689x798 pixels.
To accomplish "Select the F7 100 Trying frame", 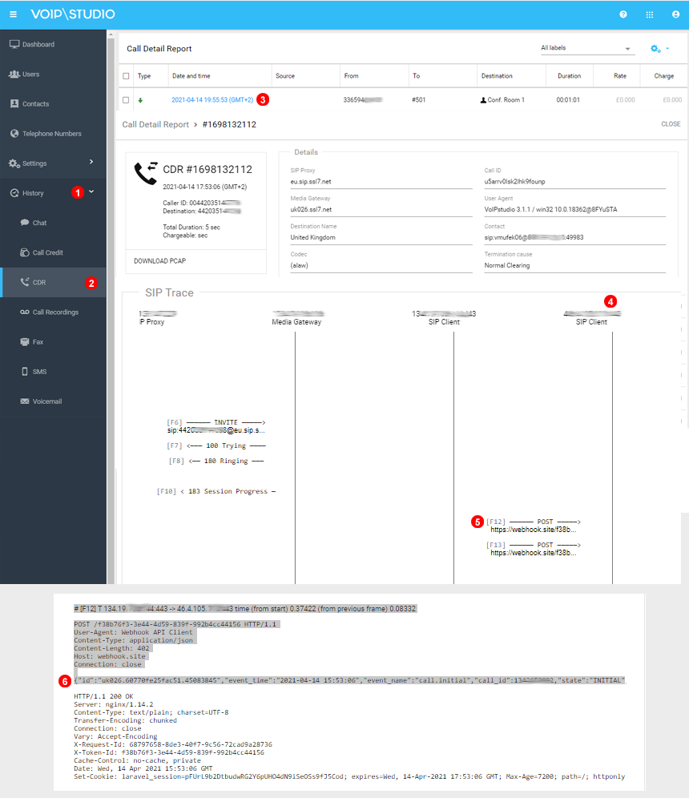I will [216, 445].
